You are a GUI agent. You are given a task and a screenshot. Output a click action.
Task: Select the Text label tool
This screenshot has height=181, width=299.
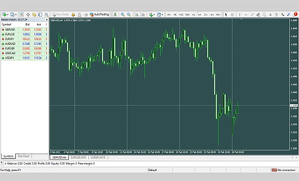pos(270,15)
